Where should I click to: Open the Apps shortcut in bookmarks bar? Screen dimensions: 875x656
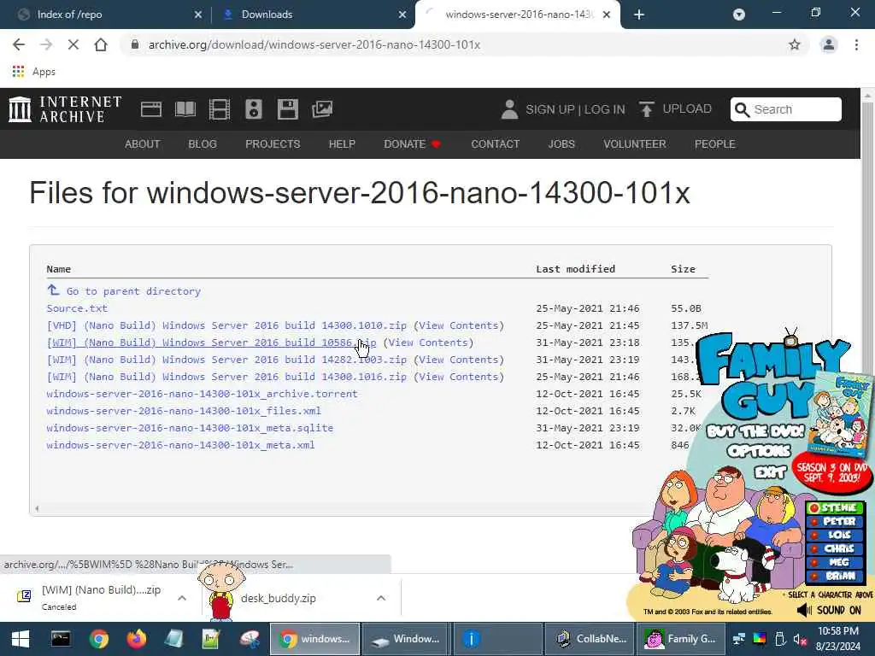(x=34, y=72)
